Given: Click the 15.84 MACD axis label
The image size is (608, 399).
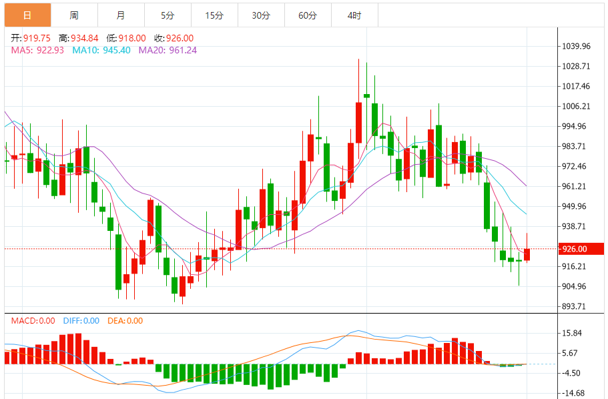Looking at the screenshot, I should 572,333.
